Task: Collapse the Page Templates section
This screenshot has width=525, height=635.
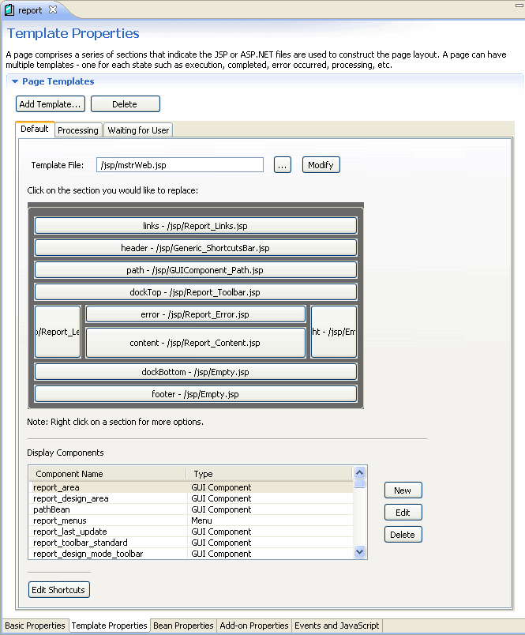Action: click(x=15, y=81)
